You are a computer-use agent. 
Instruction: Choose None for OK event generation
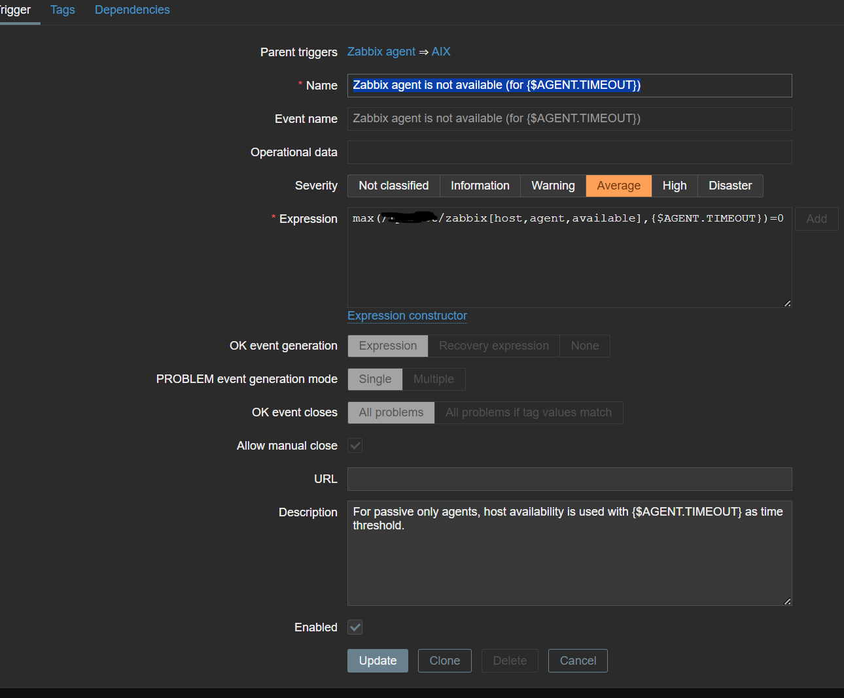585,346
